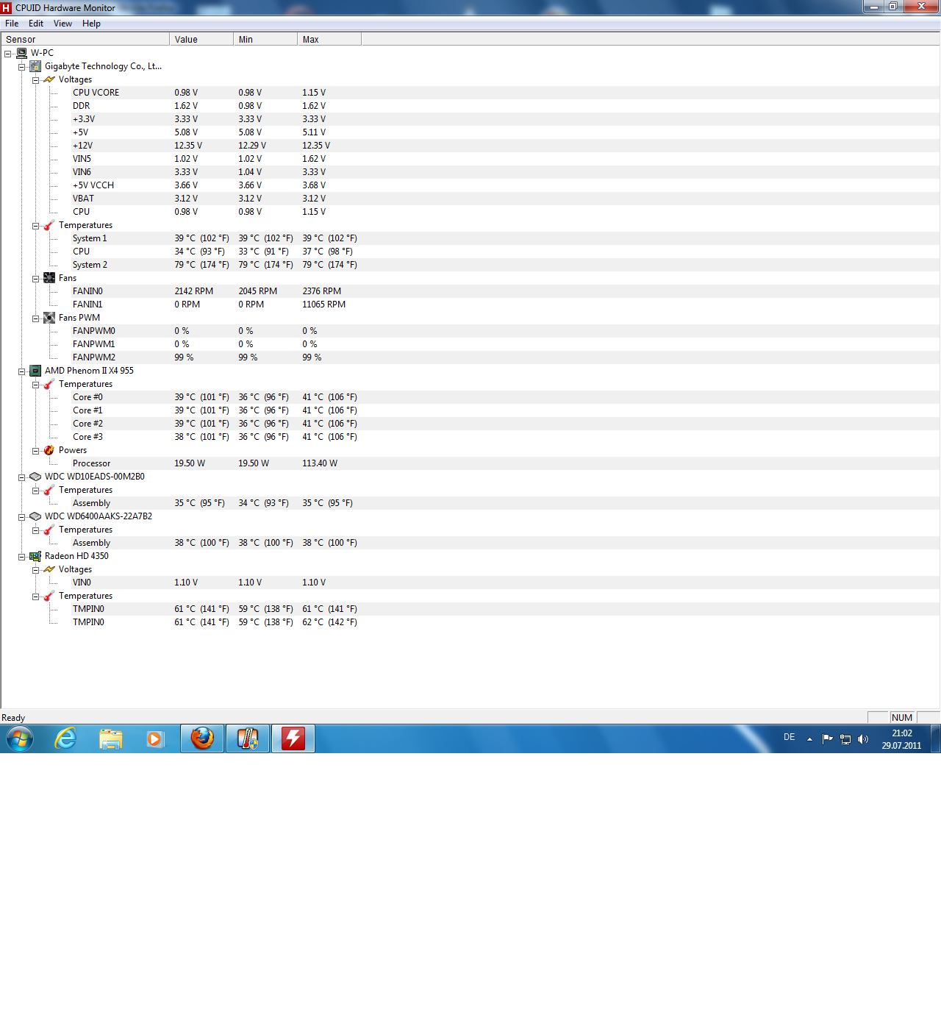Click the WD10EADS Temperatures thermometer icon
The width and height of the screenshot is (941, 1029).
[49, 490]
